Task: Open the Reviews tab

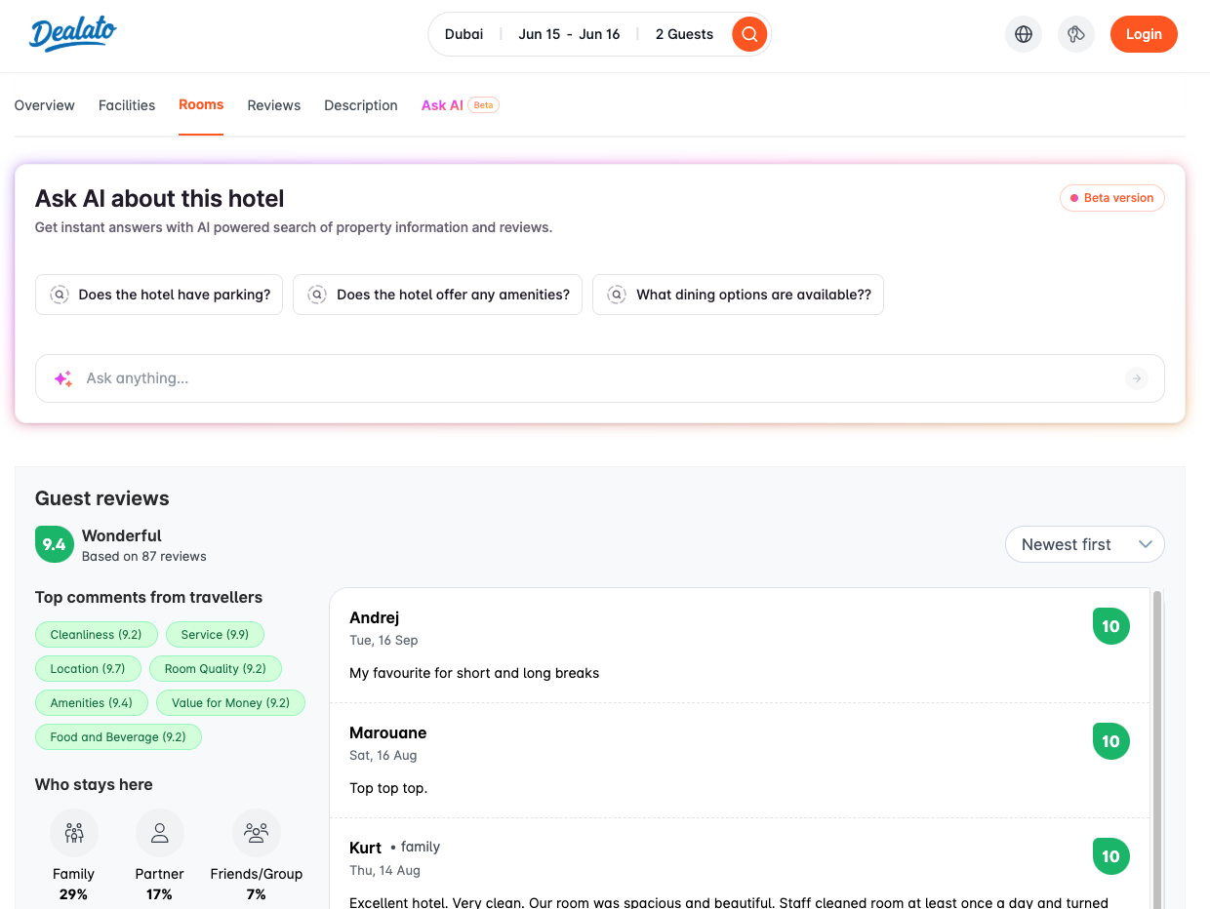Action: pos(274,105)
